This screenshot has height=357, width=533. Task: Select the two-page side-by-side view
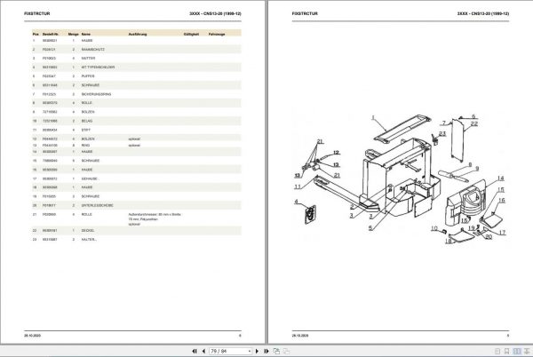pyautogui.click(x=517, y=351)
